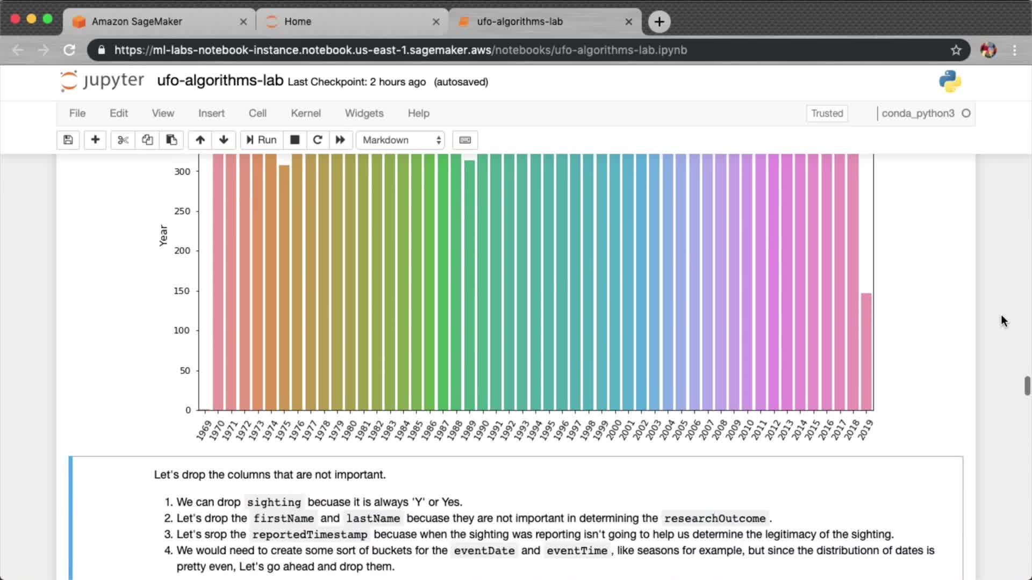Cut selected cells with scissors icon

coord(123,140)
